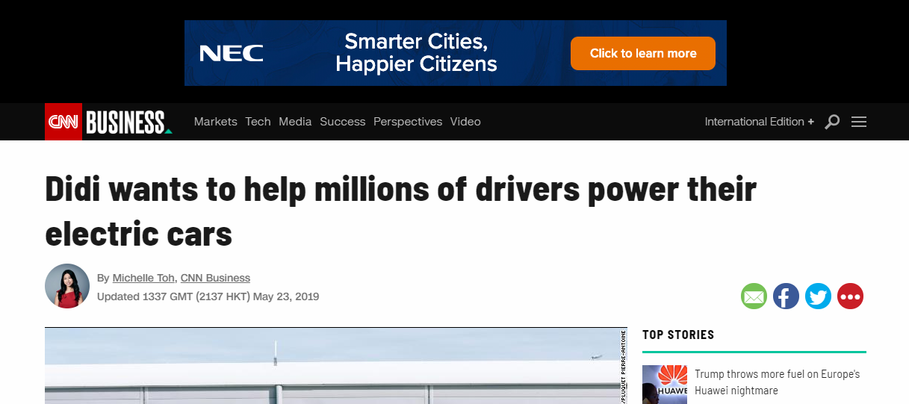Click the CNN logo
The image size is (909, 404).
coord(63,122)
